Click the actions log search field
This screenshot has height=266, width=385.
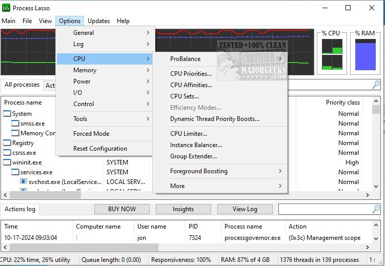tap(325, 209)
